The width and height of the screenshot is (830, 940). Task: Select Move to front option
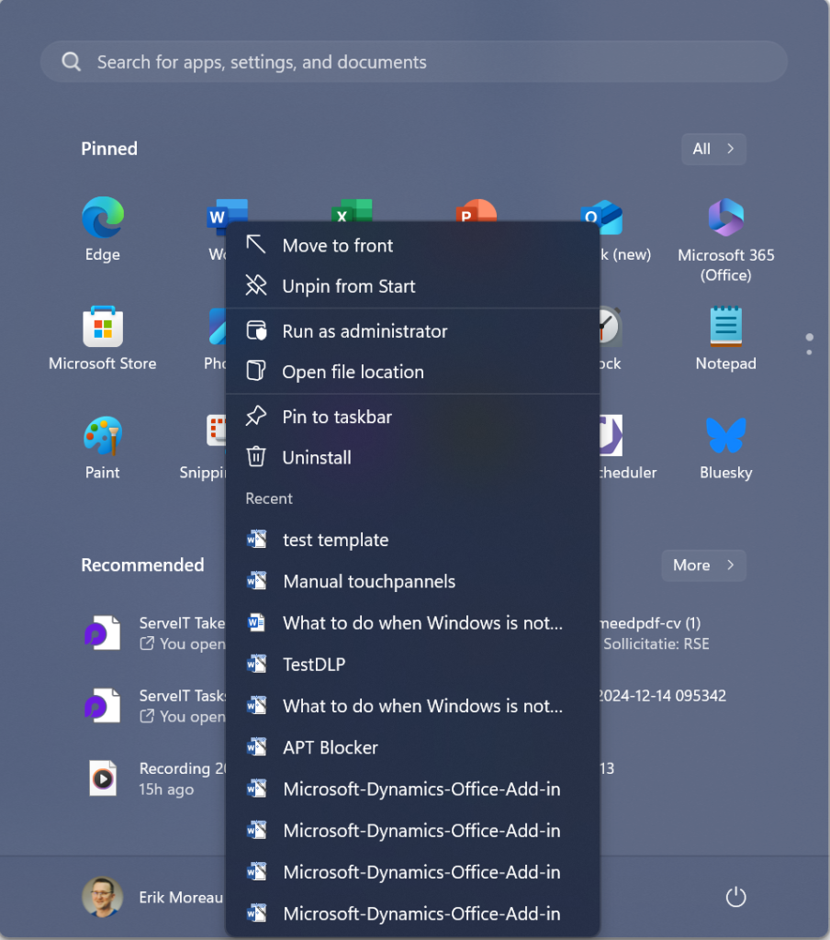337,245
